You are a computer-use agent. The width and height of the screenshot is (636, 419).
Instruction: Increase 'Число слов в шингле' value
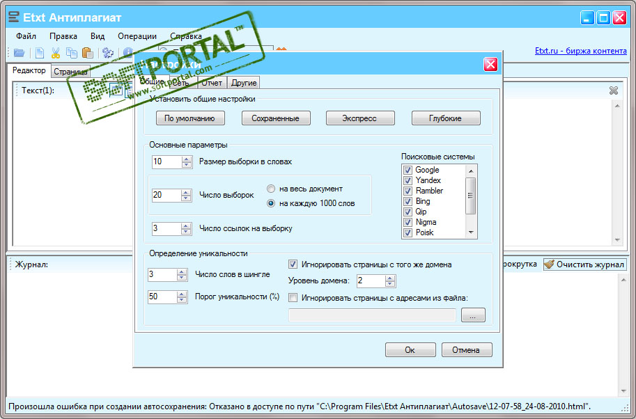[x=182, y=272]
